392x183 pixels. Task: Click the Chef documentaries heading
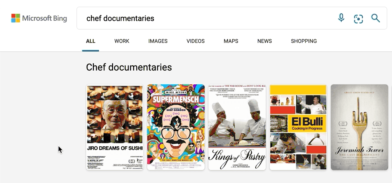tap(129, 67)
